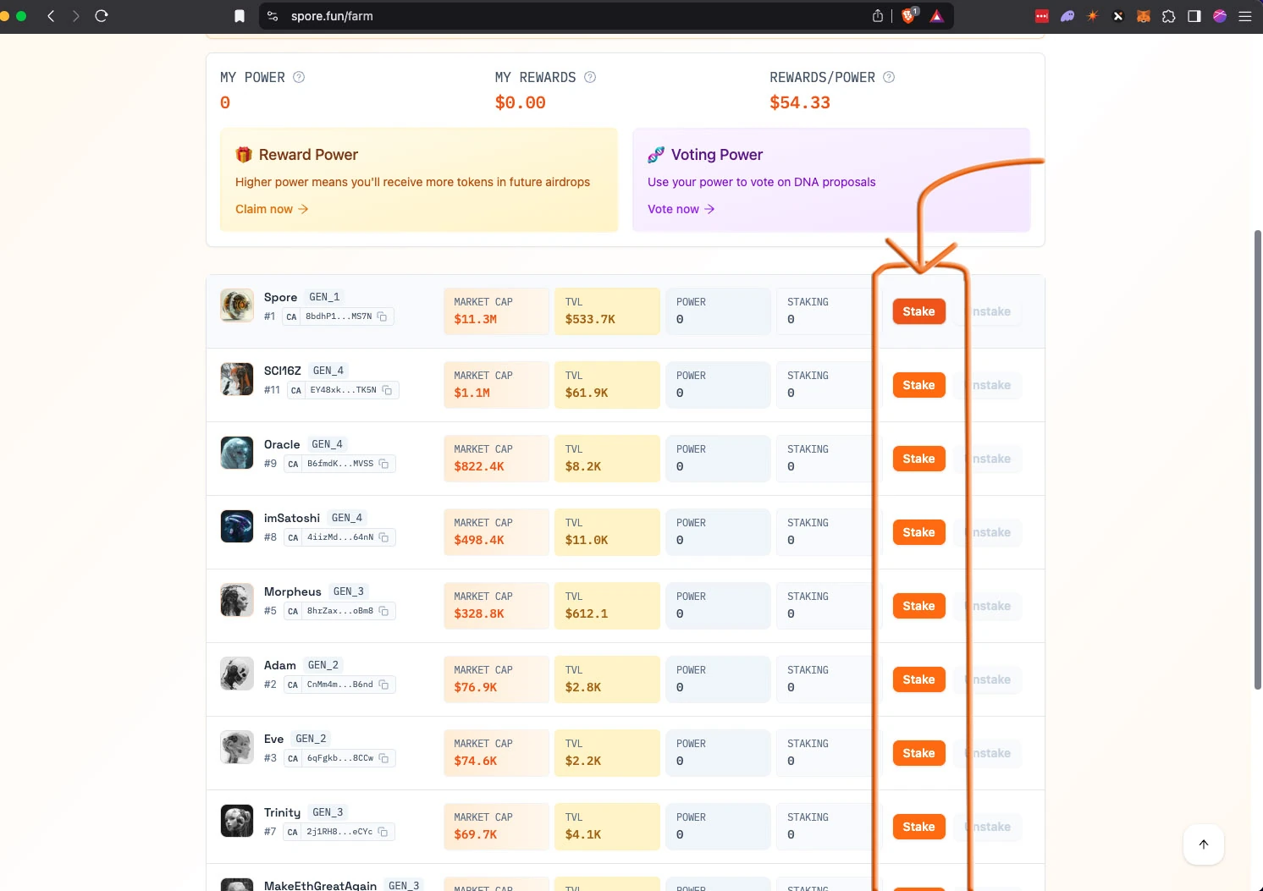Screen dimensions: 1263x891
Task: Open the Morpheus agent avatar
Action: 237,600
